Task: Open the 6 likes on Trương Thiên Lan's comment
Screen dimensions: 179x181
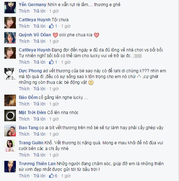Action: click(53, 176)
